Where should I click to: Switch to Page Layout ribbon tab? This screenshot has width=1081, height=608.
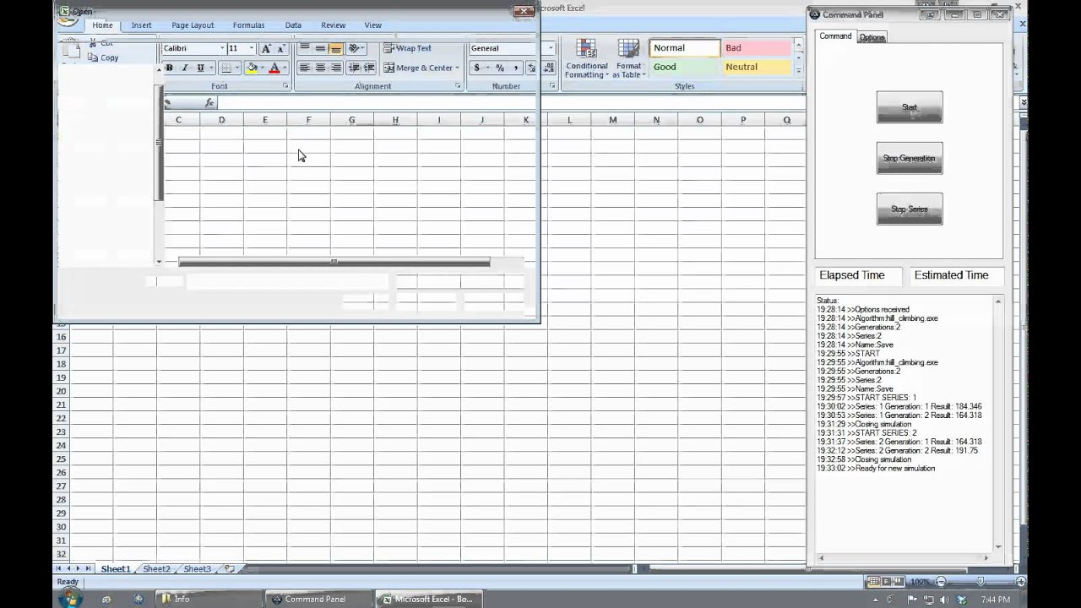[x=193, y=25]
